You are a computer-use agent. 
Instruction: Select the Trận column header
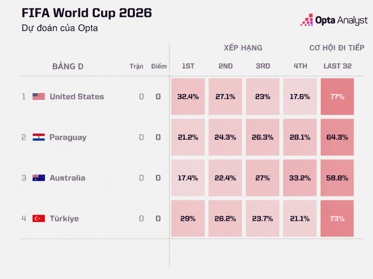click(136, 66)
